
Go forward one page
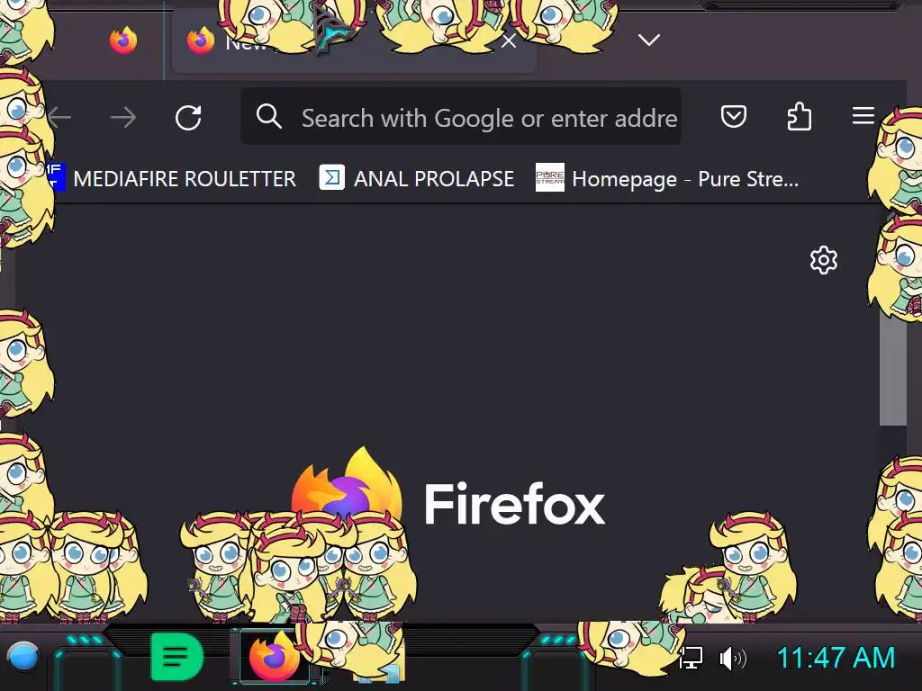(123, 118)
